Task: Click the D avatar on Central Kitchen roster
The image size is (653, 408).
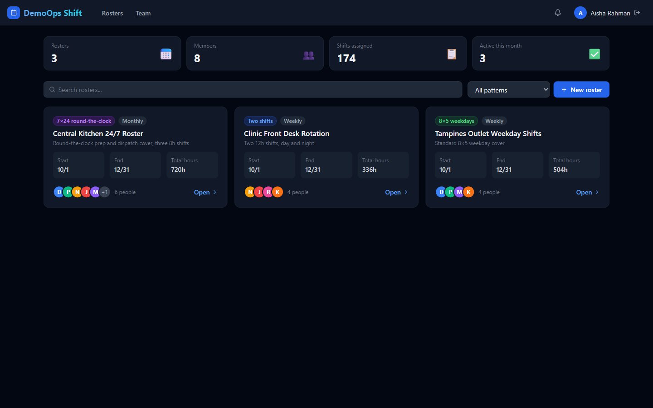Action: 59,192
